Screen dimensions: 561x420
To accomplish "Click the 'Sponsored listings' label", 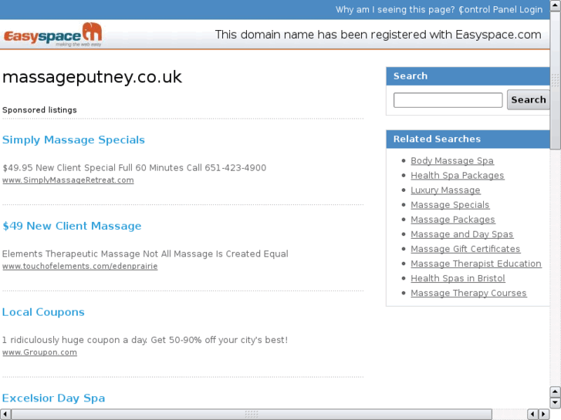I will point(39,109).
